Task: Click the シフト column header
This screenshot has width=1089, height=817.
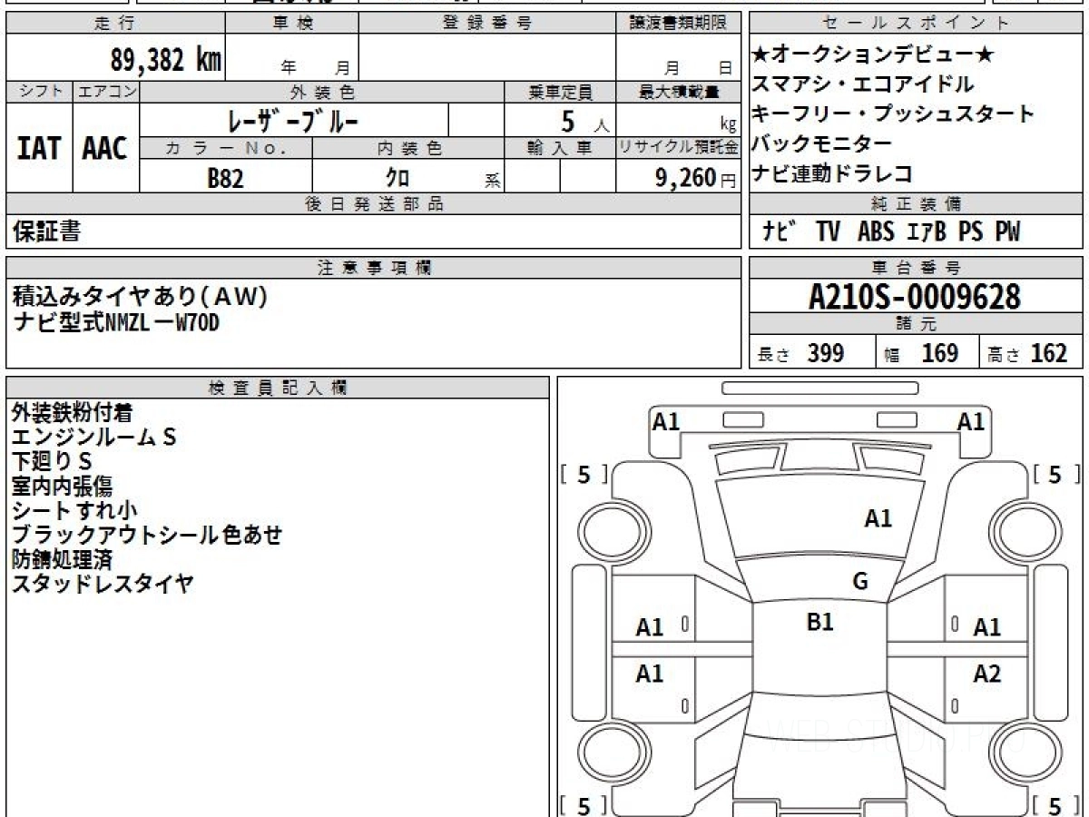Action: [x=40, y=92]
